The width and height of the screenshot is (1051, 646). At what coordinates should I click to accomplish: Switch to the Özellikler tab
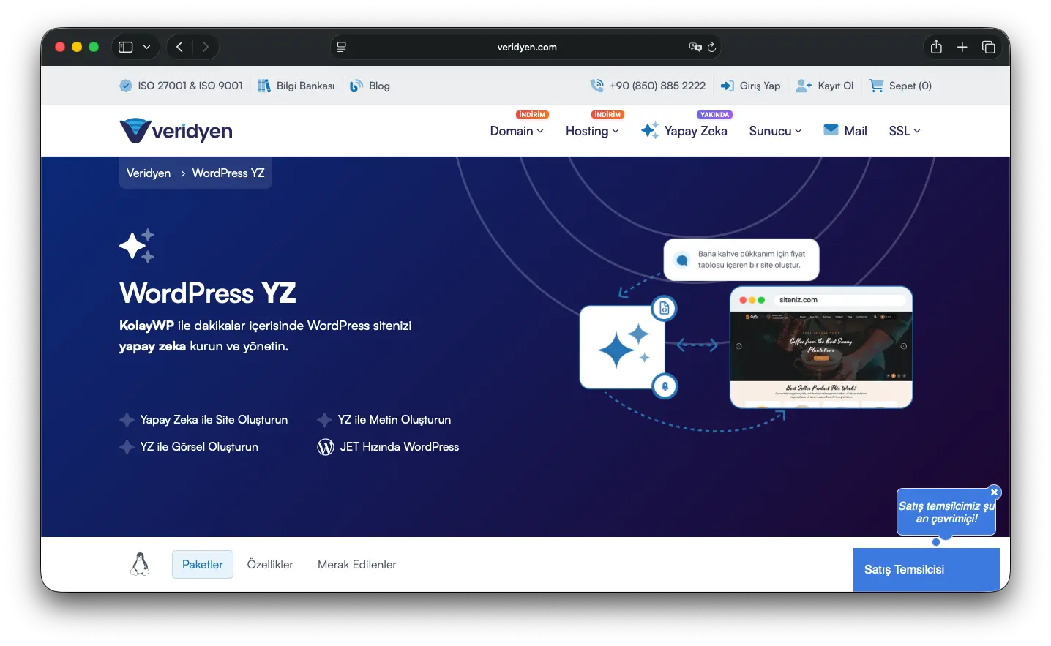pyautogui.click(x=270, y=565)
